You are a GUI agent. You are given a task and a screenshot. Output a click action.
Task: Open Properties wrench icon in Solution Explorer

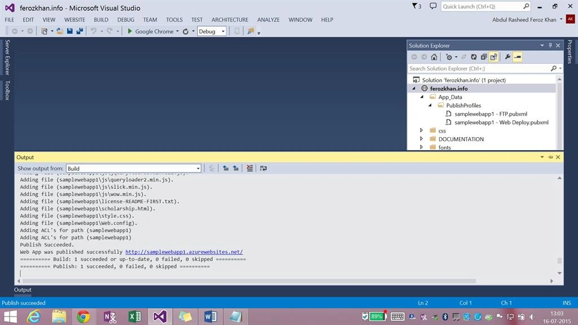(x=507, y=57)
